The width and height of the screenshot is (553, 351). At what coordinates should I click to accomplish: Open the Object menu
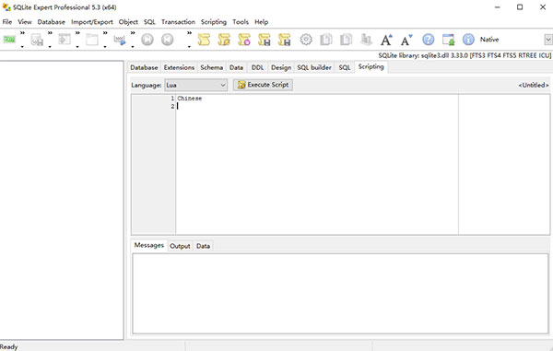[128, 22]
